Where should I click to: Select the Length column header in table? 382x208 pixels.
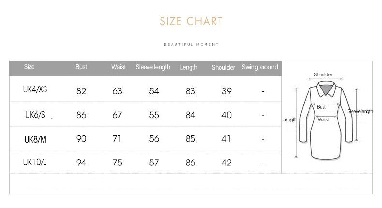[189, 67]
